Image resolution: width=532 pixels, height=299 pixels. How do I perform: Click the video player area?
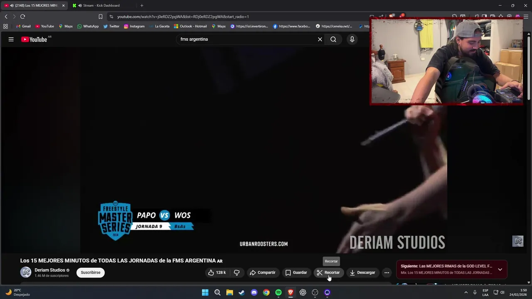(264, 149)
